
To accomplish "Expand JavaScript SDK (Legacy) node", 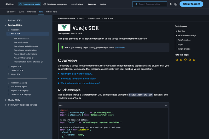I will coord(9,94).
